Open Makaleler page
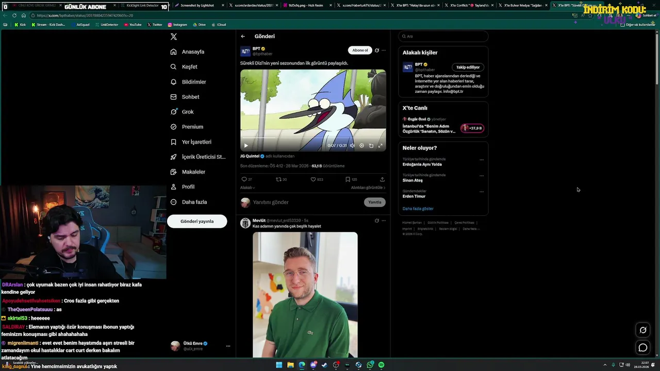The width and height of the screenshot is (660, 371). coord(188,172)
